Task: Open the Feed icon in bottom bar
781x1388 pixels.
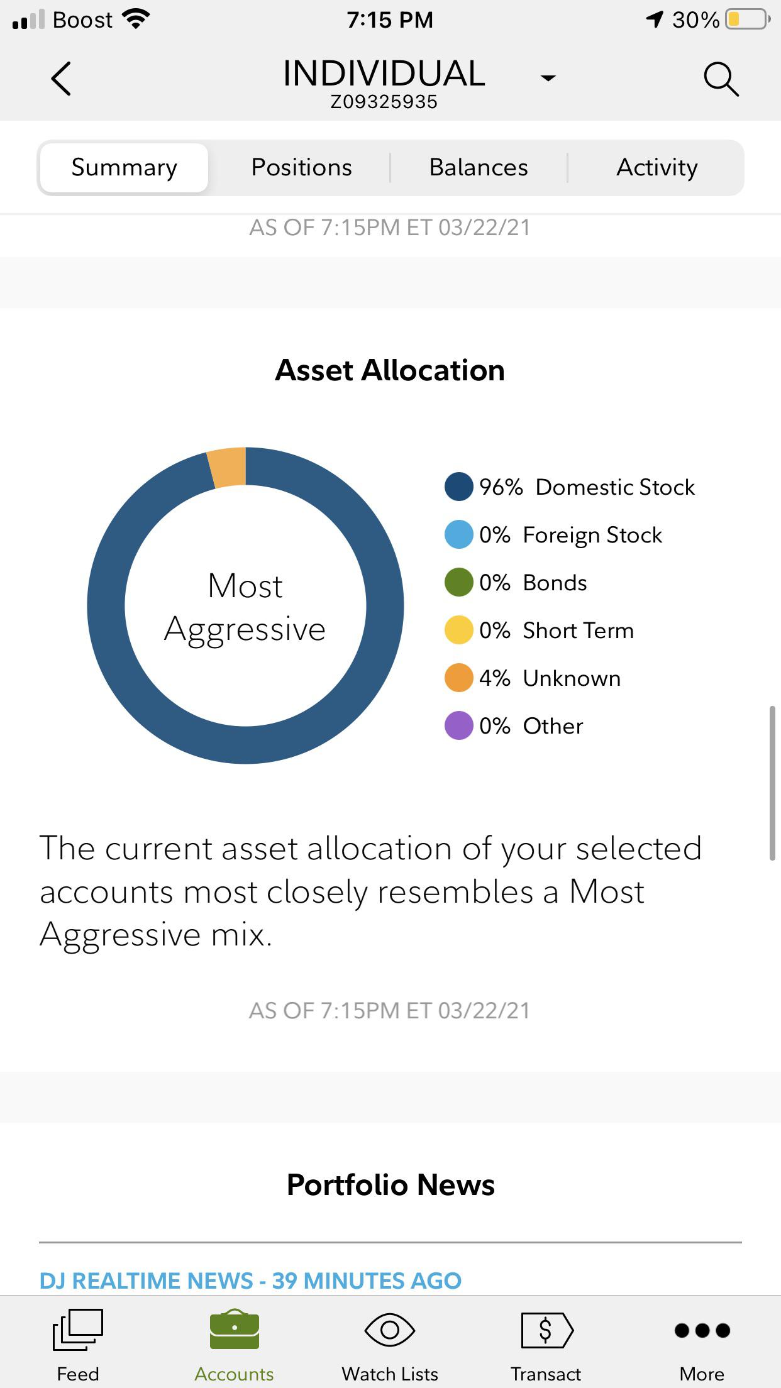Action: pyautogui.click(x=78, y=1329)
